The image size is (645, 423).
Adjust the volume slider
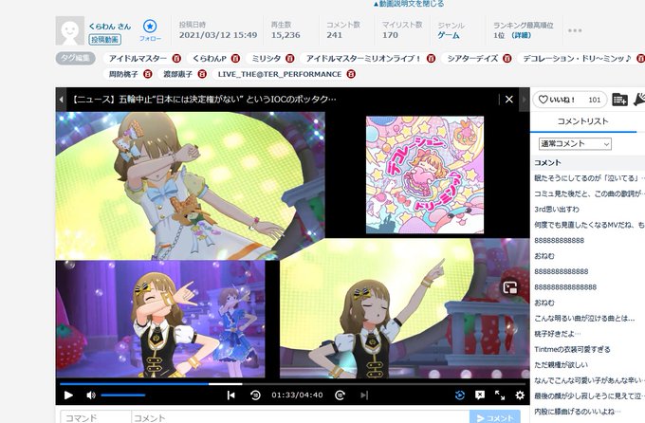pyautogui.click(x=123, y=395)
